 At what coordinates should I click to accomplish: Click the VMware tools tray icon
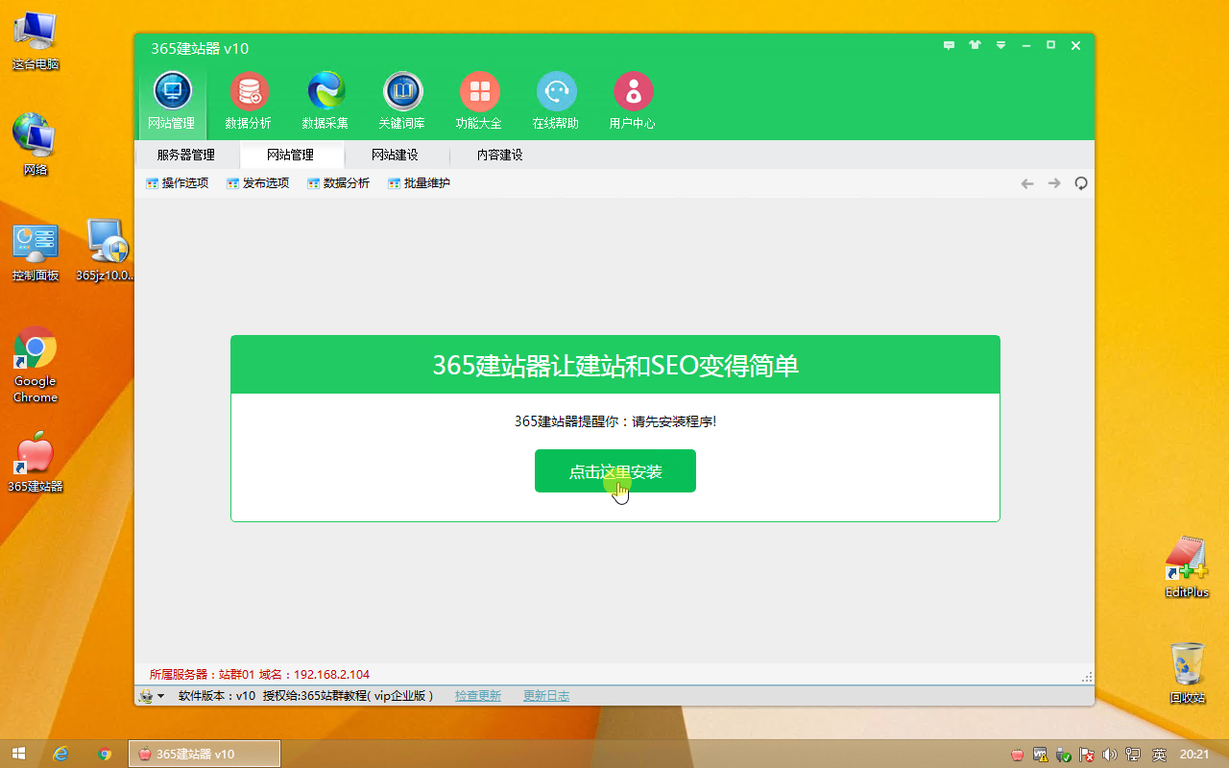click(x=1041, y=755)
